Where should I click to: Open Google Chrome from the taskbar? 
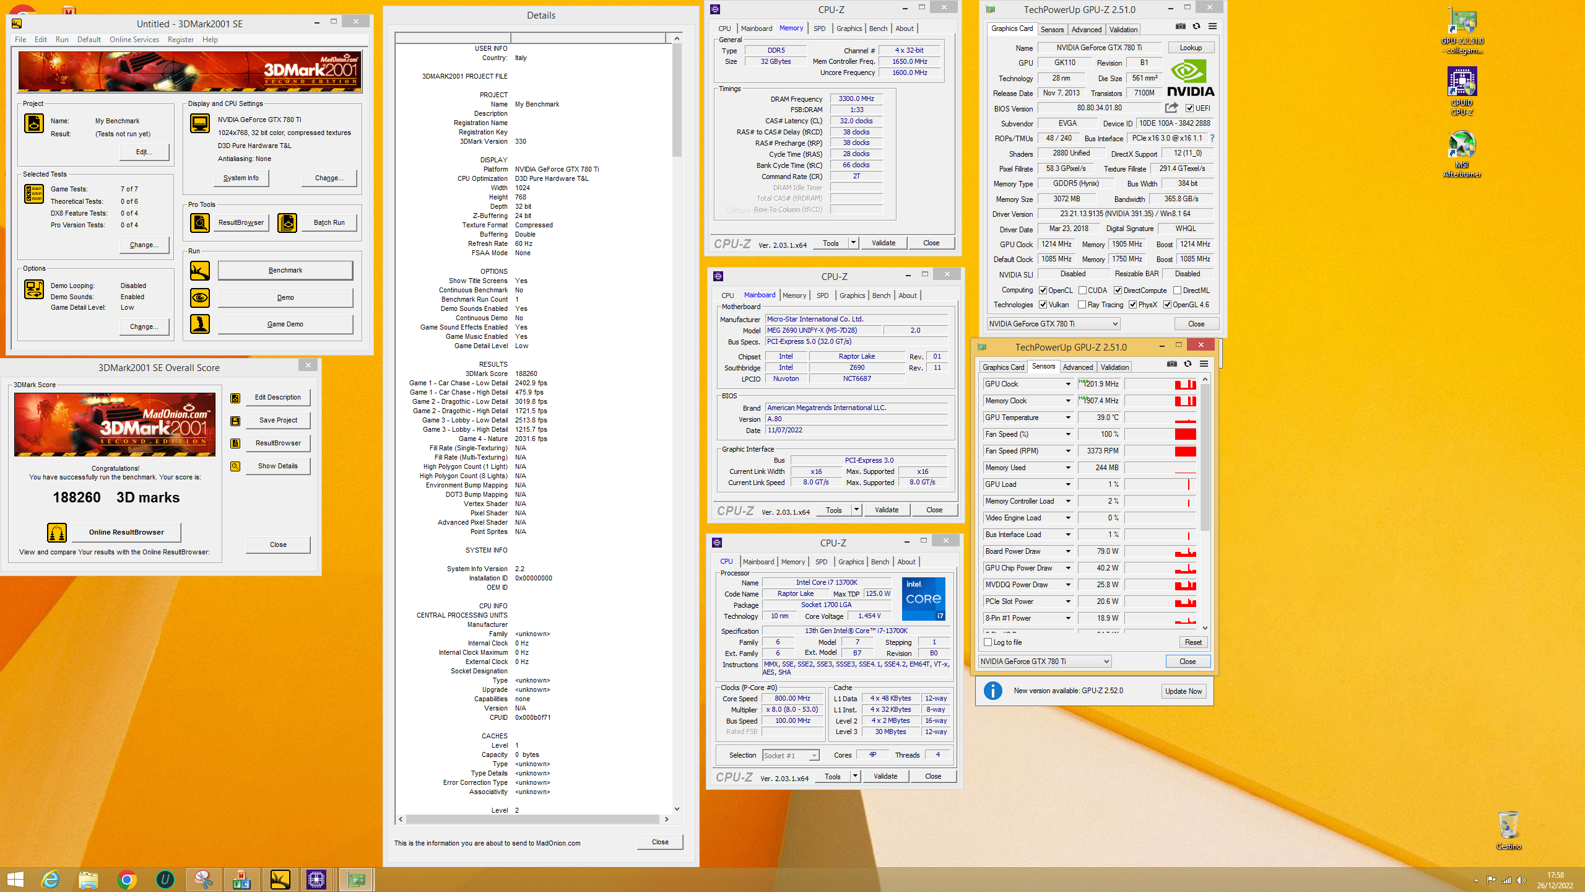tap(126, 879)
